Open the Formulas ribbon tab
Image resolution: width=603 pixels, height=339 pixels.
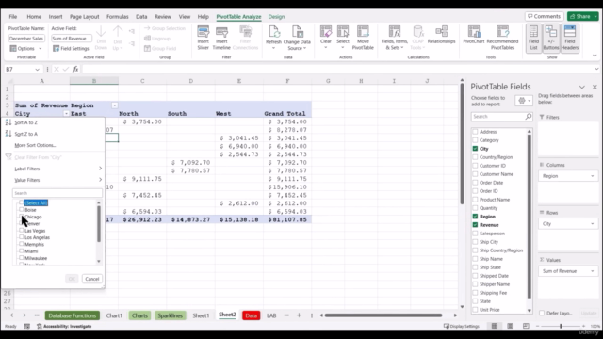point(117,17)
